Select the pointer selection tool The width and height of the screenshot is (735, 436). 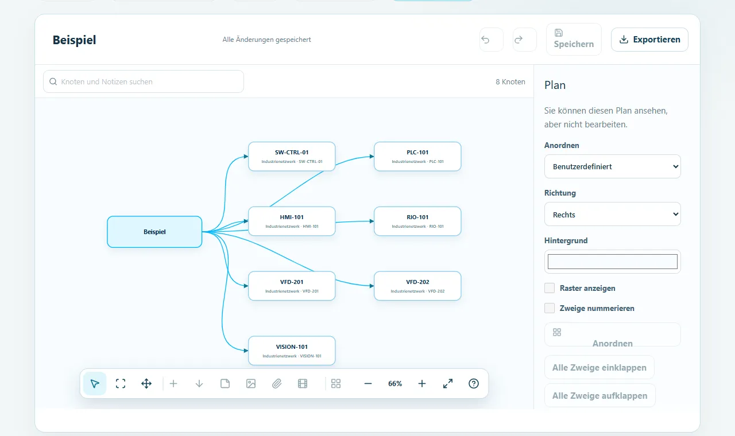click(x=95, y=384)
